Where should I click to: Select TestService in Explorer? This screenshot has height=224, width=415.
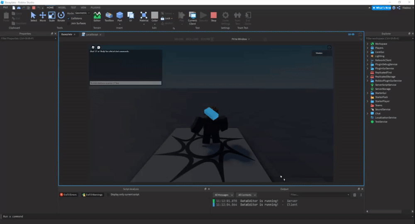click(x=381, y=122)
